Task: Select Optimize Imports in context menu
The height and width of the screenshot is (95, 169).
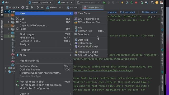Action: [x=44, y=69]
